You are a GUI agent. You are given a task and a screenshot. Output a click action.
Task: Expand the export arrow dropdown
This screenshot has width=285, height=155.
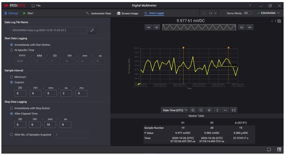(x=213, y=13)
